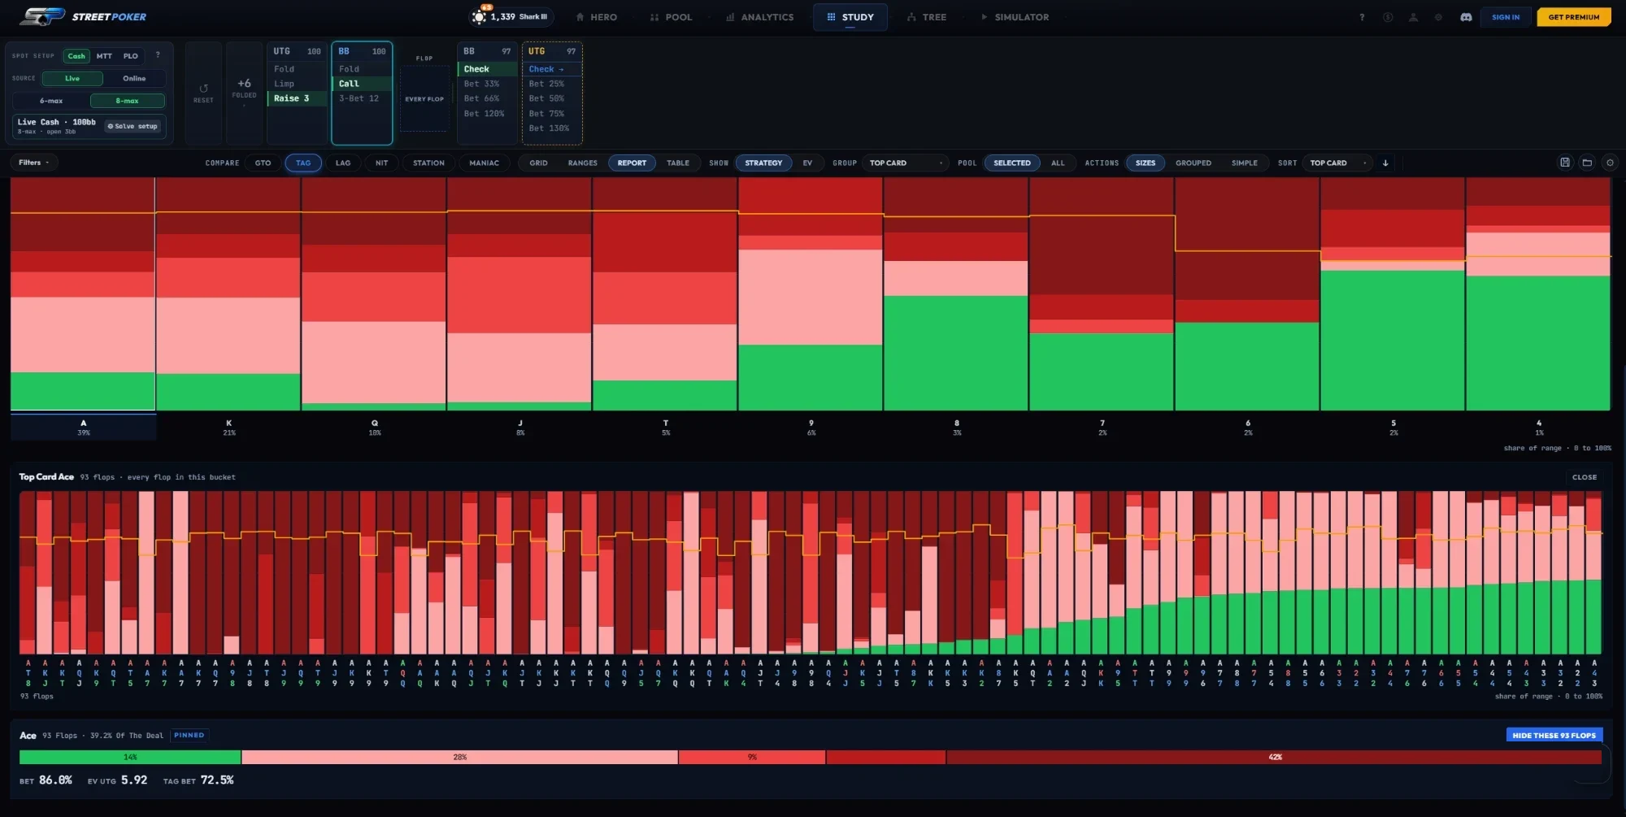Click the StreetPoker logo
Viewport: 1626px width, 817px height.
[x=84, y=16]
